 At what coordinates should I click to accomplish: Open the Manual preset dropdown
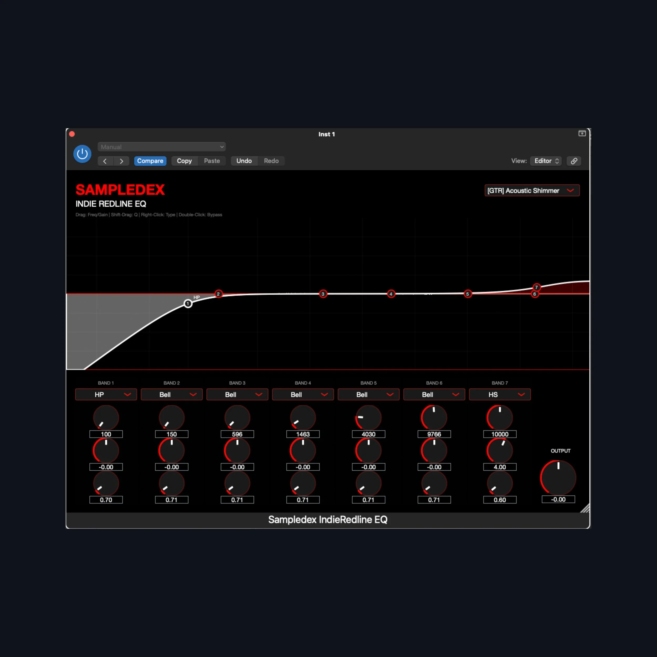coord(161,147)
